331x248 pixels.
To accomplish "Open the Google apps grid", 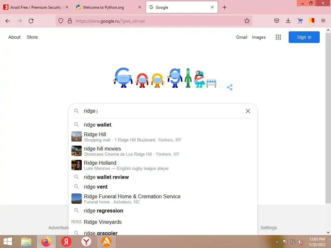I will 278,37.
